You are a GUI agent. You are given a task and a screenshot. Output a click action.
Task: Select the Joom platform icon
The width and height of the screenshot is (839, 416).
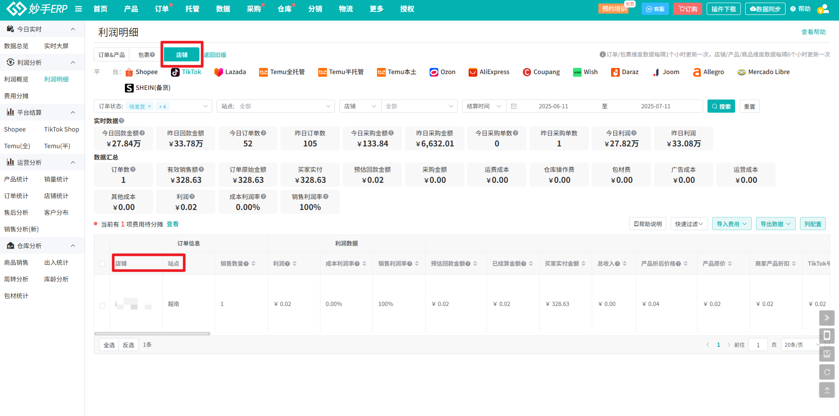(656, 72)
